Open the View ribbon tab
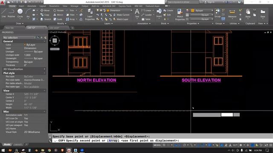273x153 pixels. coord(65,6)
